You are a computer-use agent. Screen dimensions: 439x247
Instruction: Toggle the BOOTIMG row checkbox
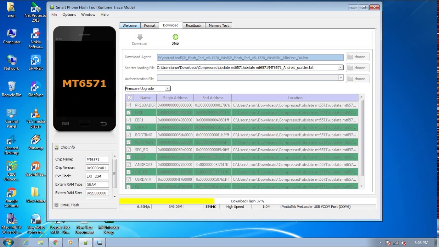pyautogui.click(x=129, y=135)
